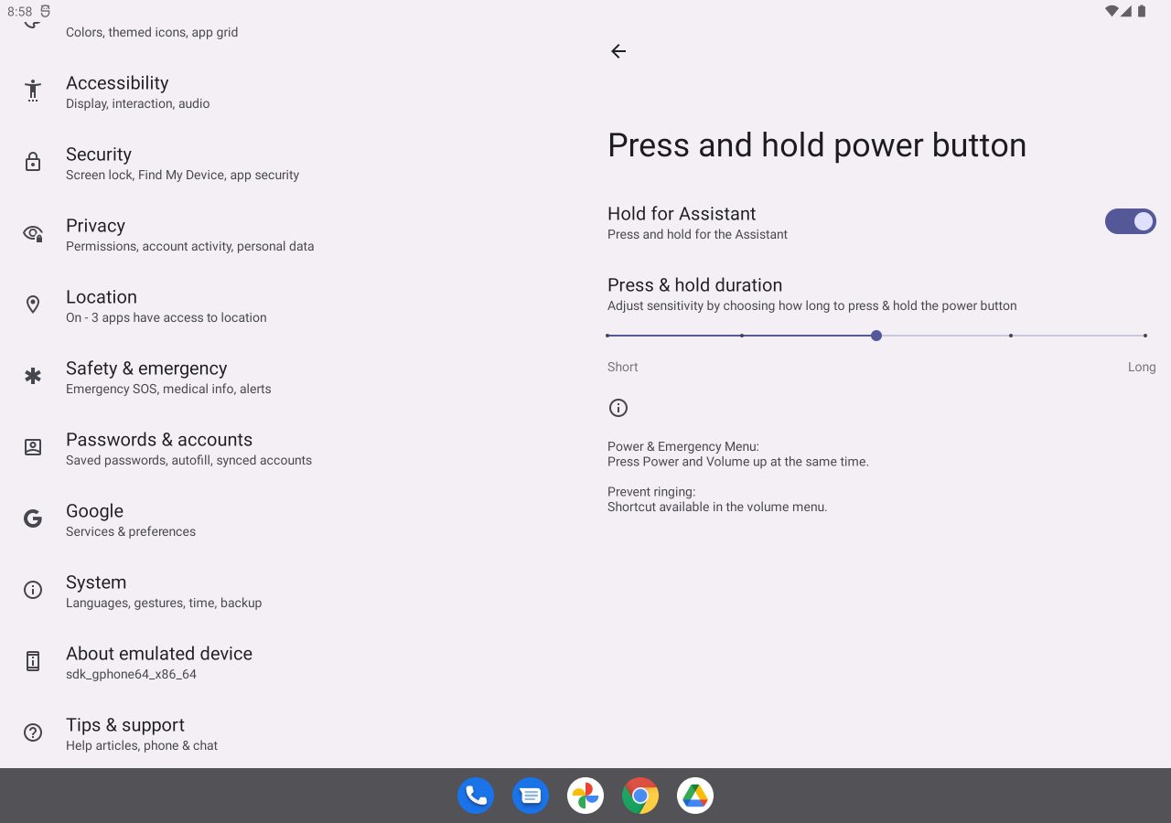Set hold duration to the fourth stop
This screenshot has height=823, width=1171.
(x=1011, y=336)
